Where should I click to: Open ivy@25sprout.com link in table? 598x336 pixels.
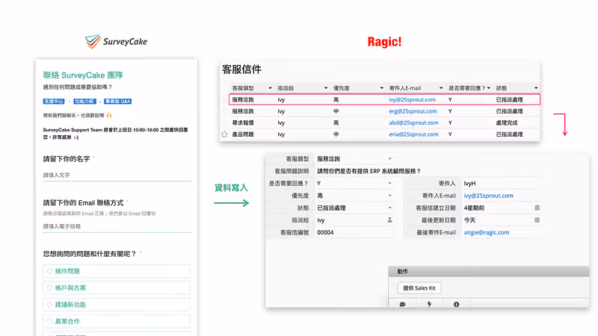click(413, 99)
